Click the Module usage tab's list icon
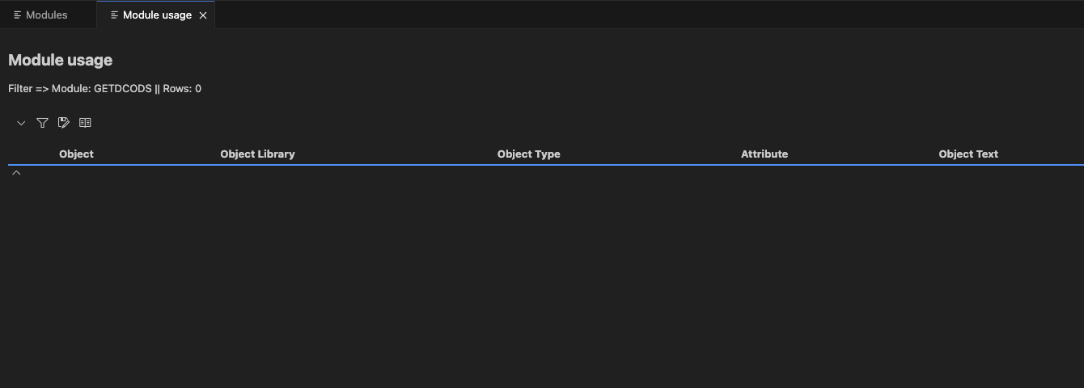This screenshot has width=1084, height=388. point(114,15)
